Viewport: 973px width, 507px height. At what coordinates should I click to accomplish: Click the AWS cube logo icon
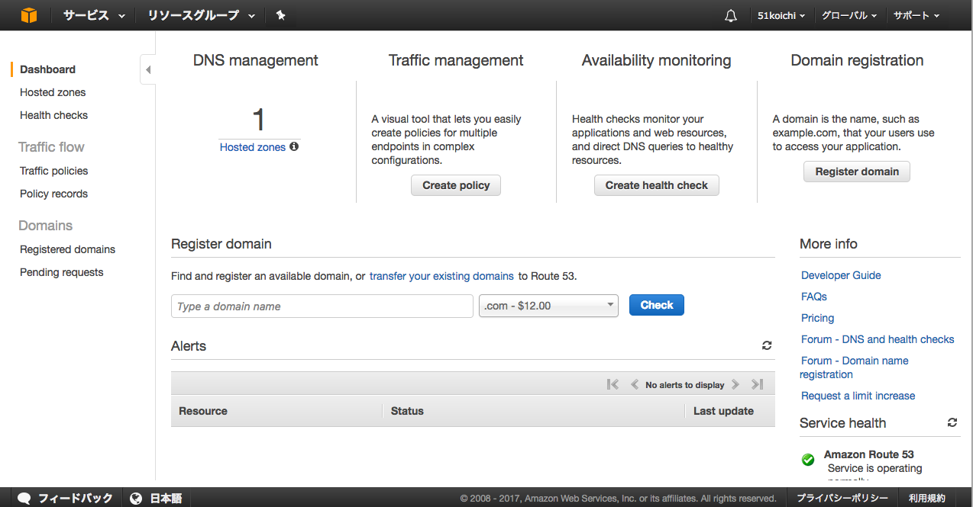click(29, 15)
